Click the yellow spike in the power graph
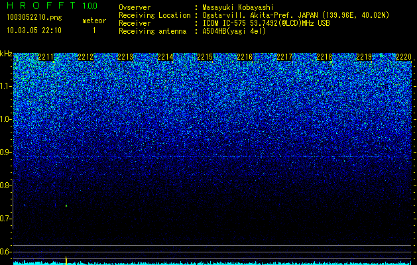This screenshot has width=417, height=265. click(x=66, y=260)
